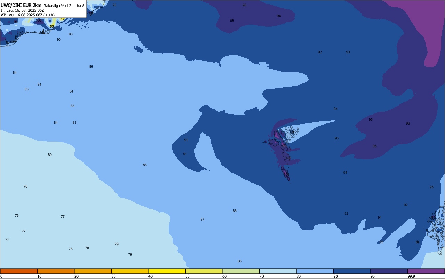Click the 30–40 golden legend swatch
Viewport: 445px width, 279px height.
pyautogui.click(x=130, y=271)
